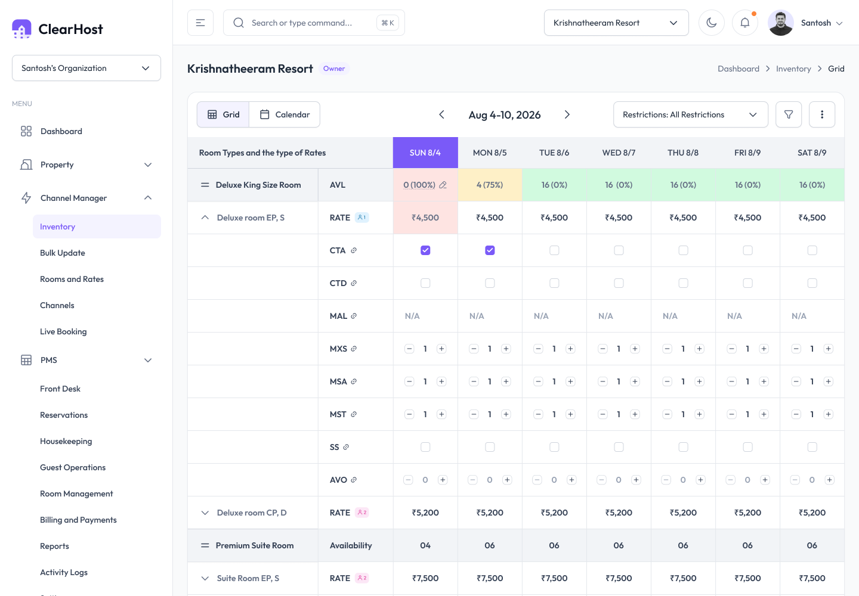Viewport: 859px width, 596px height.
Task: Toggle the sidebar hamburger menu icon
Action: point(200,23)
